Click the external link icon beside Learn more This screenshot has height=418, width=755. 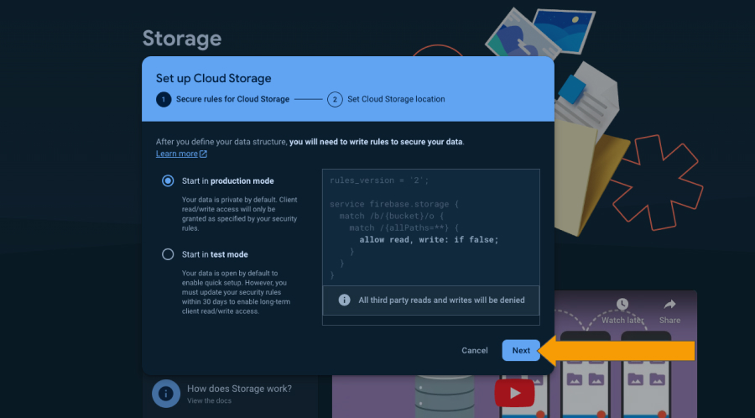tap(203, 154)
